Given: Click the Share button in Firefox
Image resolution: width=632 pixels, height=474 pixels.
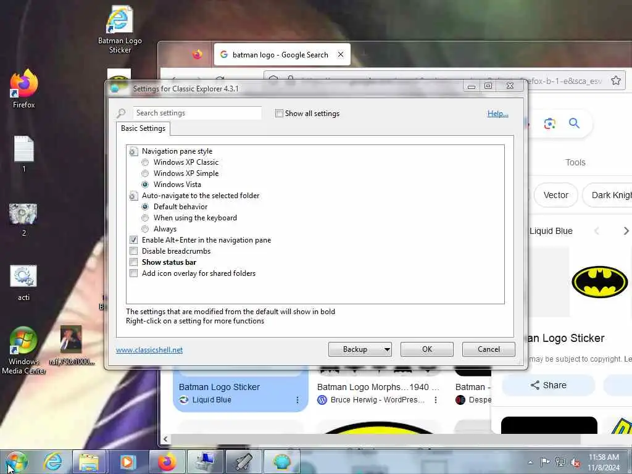Looking at the screenshot, I should point(548,385).
